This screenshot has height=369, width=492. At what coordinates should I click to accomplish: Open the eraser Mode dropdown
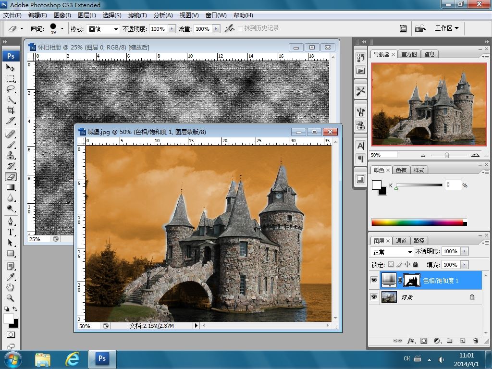(103, 29)
